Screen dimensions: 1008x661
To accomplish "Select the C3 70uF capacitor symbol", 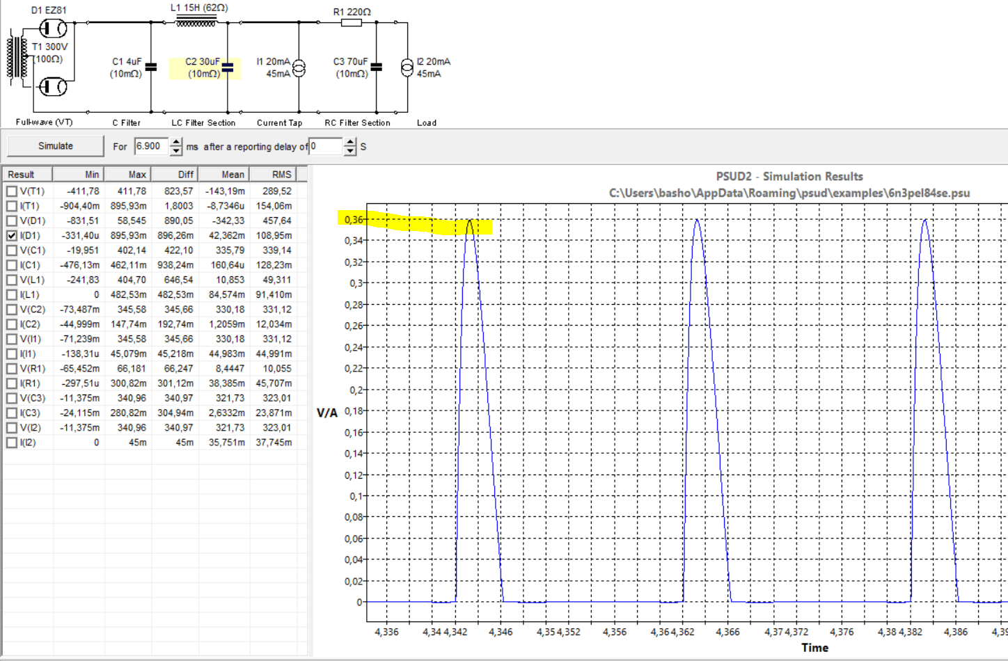I will [x=377, y=67].
